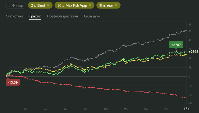
Task: Open the Статистика tab
Action: click(x=14, y=16)
